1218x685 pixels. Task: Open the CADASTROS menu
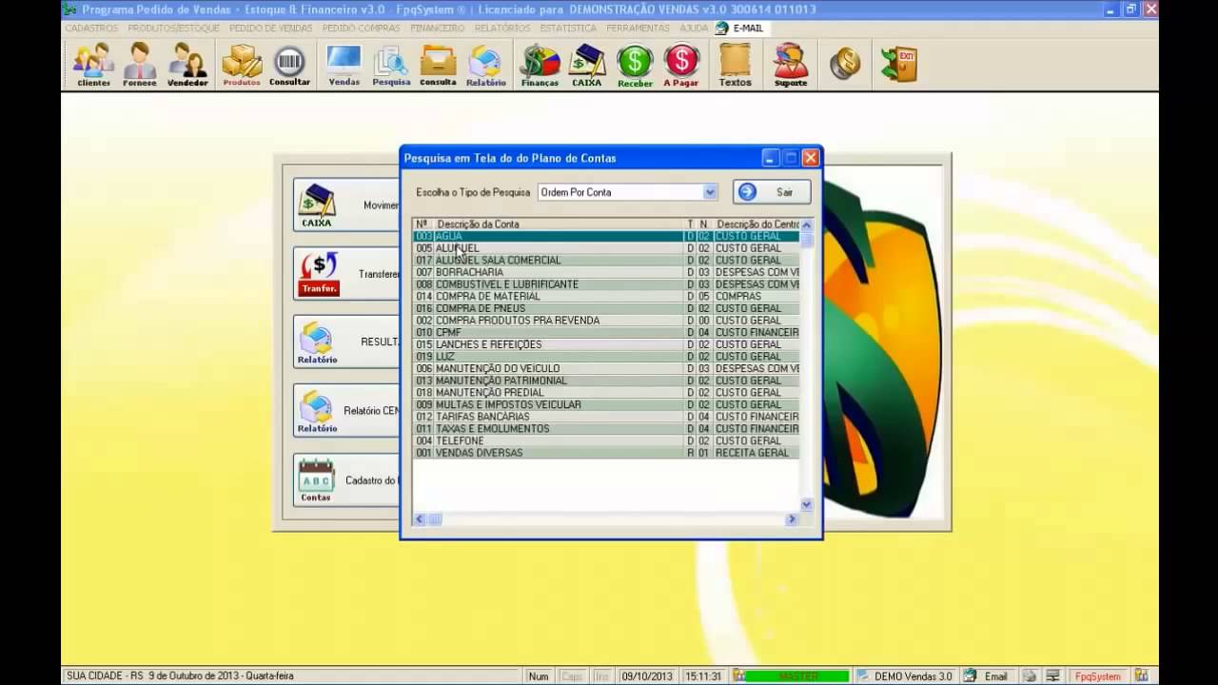(x=92, y=29)
